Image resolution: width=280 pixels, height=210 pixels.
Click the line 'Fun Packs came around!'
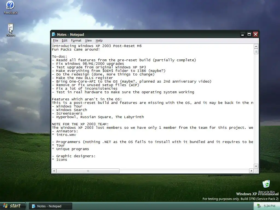tap(76, 49)
